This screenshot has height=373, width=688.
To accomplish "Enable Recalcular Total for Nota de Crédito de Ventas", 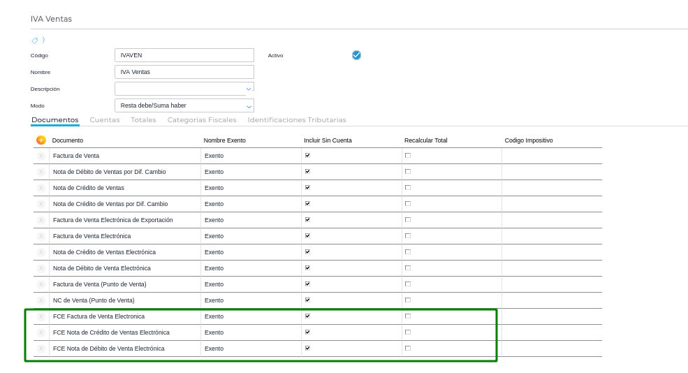I will (x=408, y=188).
